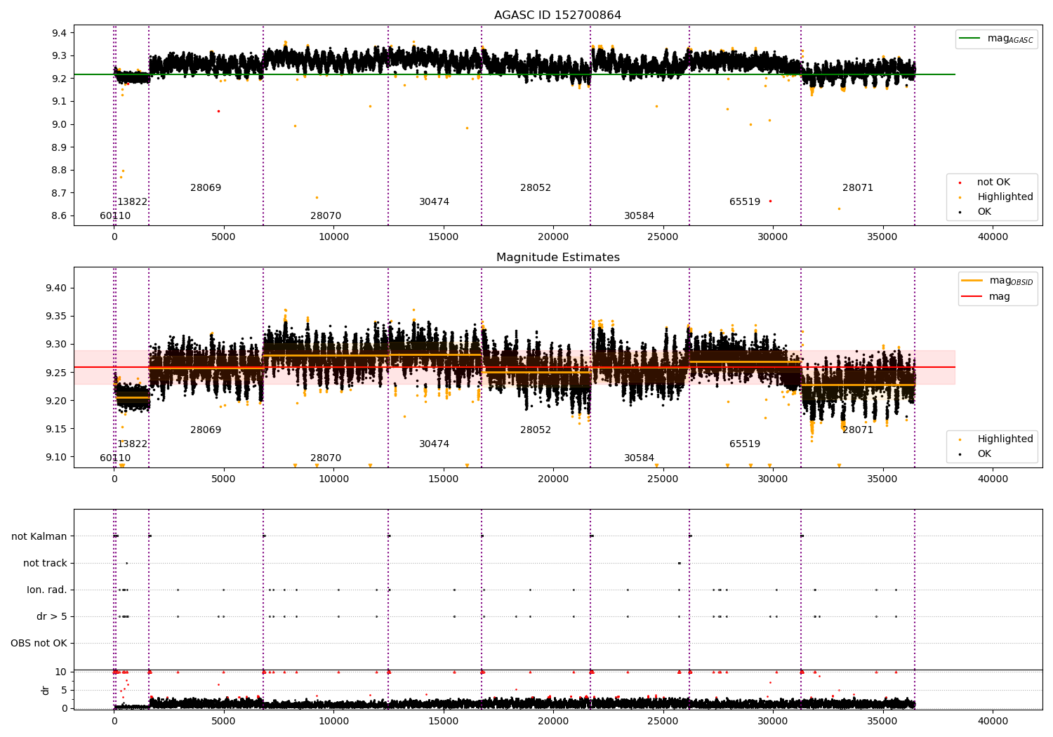Viewport: 1053px width, 737px height.
Task: Click the orange mag OBSID legend line
Action: coord(972,281)
